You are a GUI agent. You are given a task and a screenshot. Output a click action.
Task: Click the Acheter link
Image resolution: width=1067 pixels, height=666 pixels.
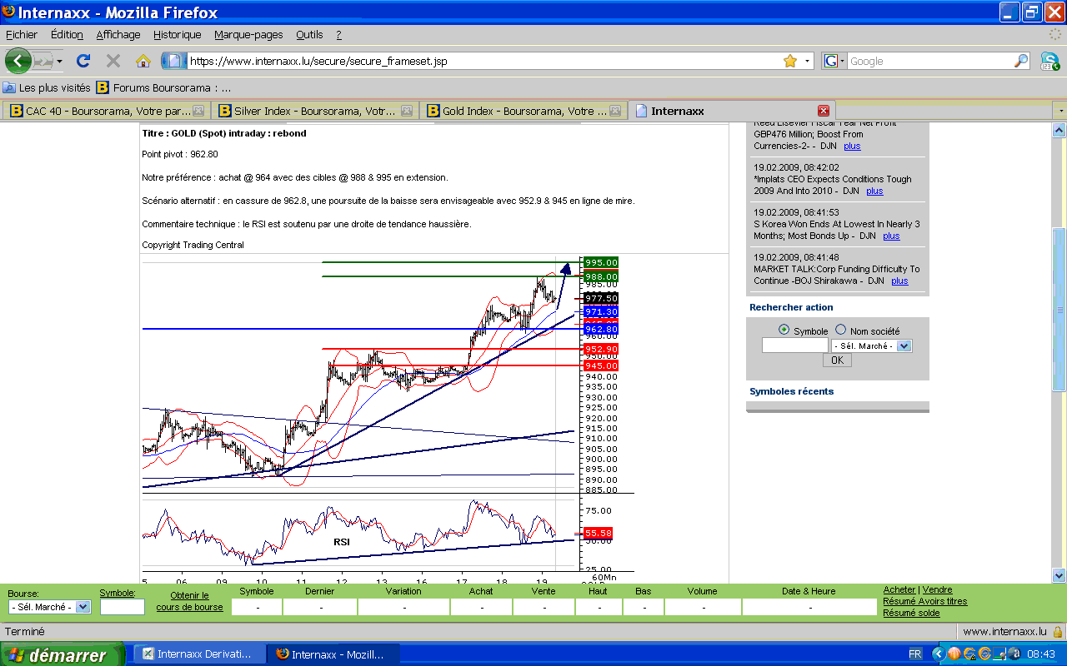899,589
